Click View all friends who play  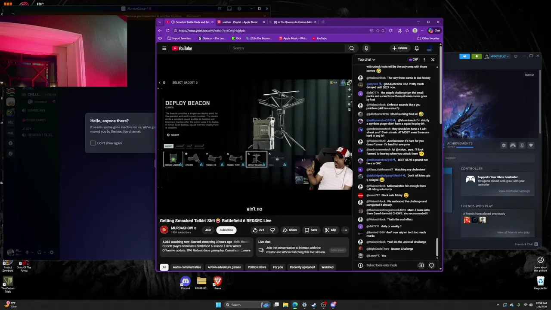[x=513, y=232]
